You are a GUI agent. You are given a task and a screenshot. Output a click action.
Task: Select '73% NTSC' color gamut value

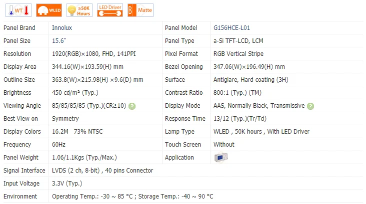(88, 132)
